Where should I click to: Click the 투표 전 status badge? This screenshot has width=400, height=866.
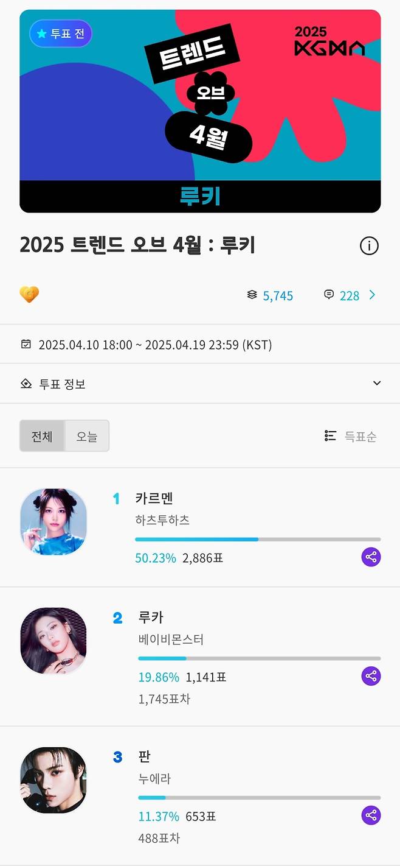60,35
